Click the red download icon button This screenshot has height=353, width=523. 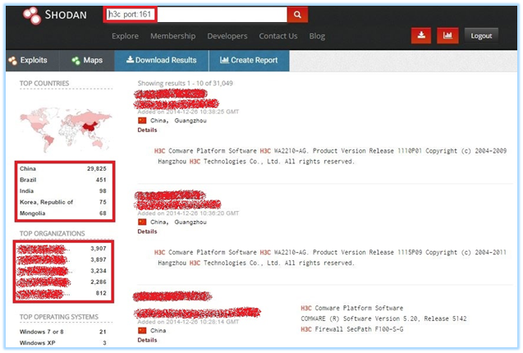[420, 35]
